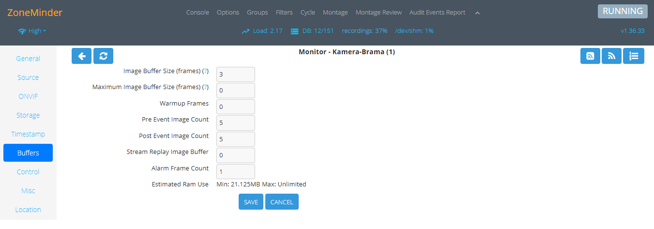The image size is (654, 229).
Task: Go to the Timestamp settings tab
Action: [x=28, y=134]
